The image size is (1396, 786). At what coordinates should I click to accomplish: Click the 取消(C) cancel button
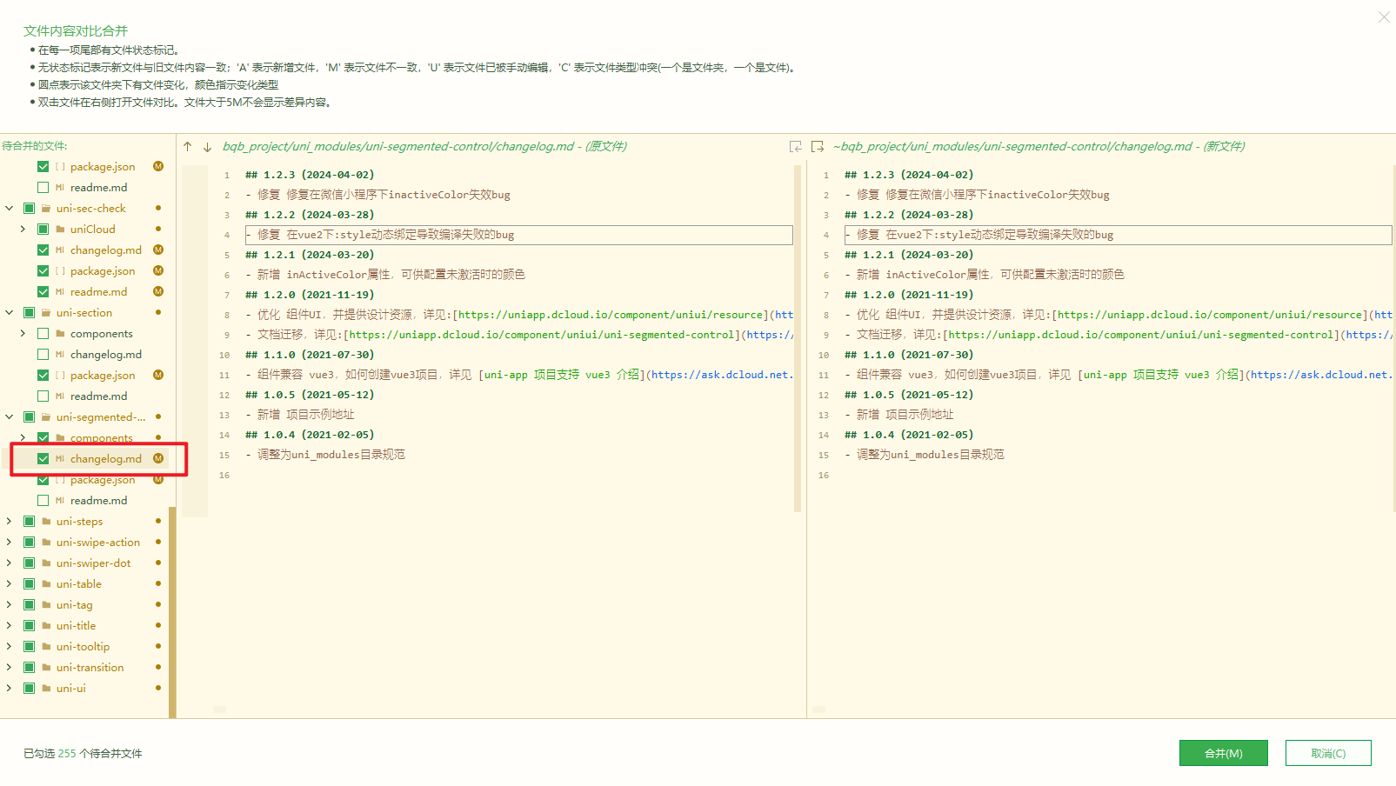coord(1327,753)
